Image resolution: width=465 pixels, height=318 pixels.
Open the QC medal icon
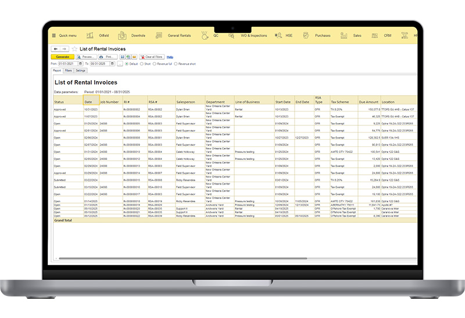pos(205,35)
